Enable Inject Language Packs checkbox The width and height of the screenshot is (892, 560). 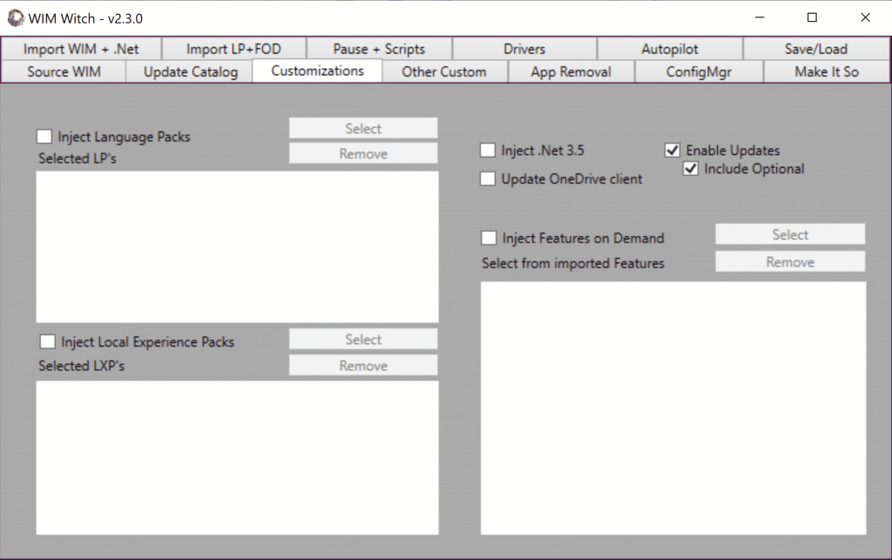[x=44, y=137]
